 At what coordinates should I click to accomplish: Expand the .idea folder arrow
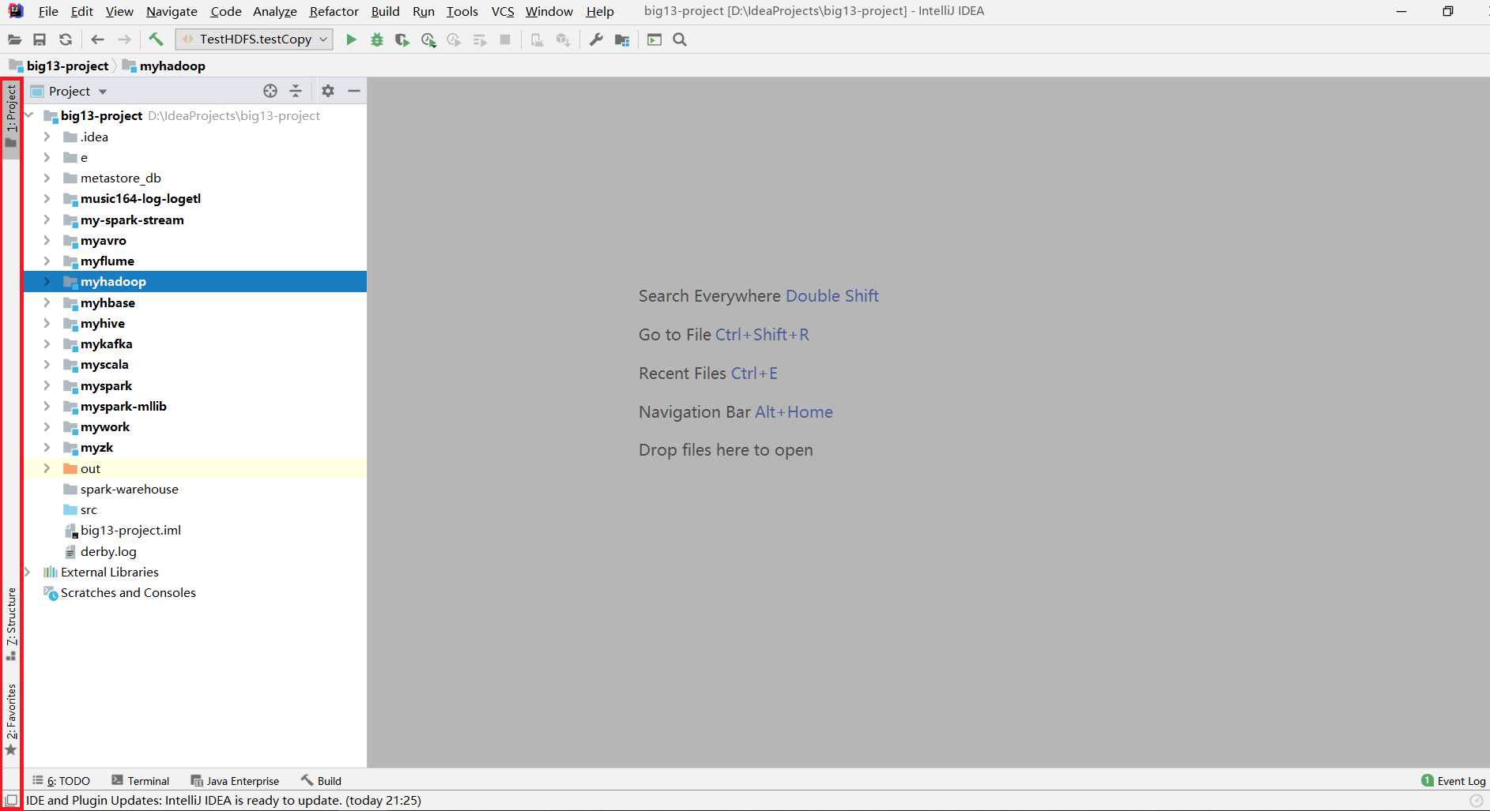47,137
